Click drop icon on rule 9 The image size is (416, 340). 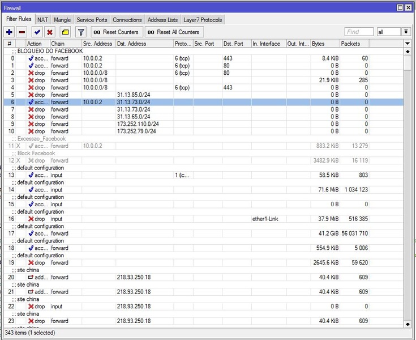31,124
